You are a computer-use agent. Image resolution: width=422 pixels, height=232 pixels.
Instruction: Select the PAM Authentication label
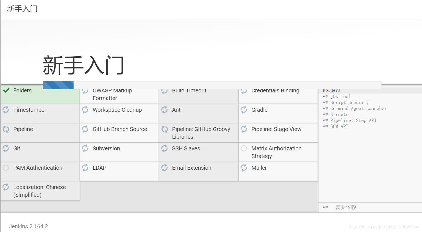click(38, 168)
